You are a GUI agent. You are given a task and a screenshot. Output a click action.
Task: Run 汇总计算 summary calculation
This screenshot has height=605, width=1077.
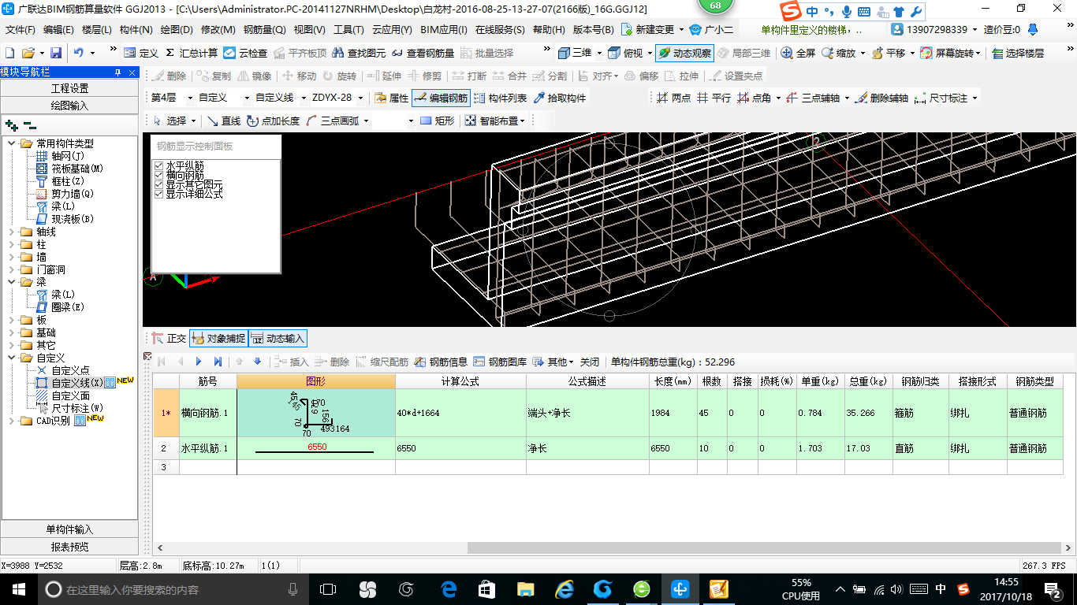point(192,53)
